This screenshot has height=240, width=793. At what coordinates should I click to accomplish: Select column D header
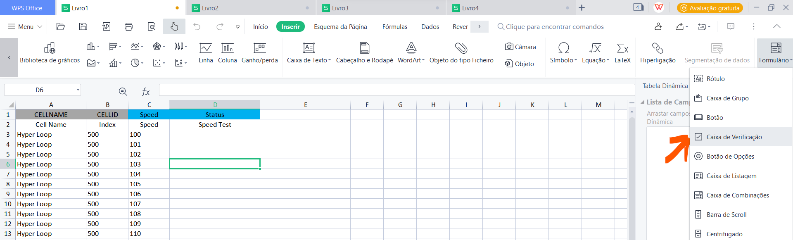click(x=215, y=105)
